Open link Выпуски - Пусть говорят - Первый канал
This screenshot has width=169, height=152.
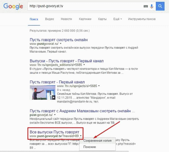click(67, 61)
